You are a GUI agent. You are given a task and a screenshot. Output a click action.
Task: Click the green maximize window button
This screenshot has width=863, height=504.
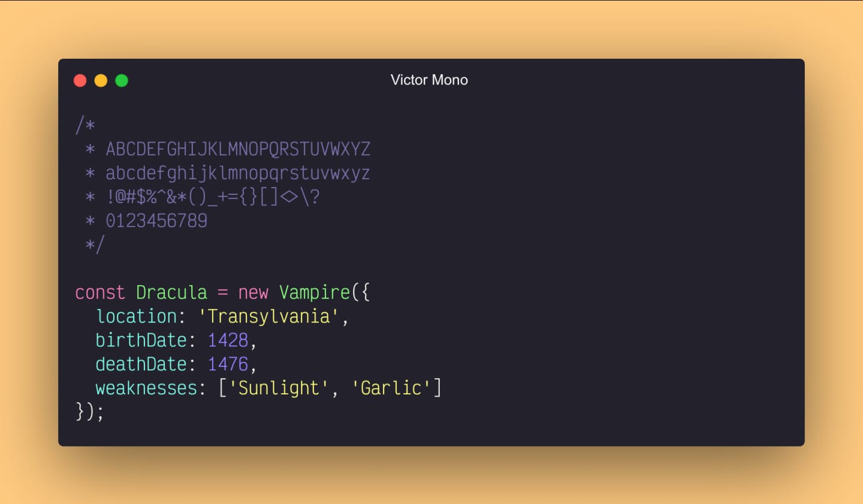pos(122,80)
